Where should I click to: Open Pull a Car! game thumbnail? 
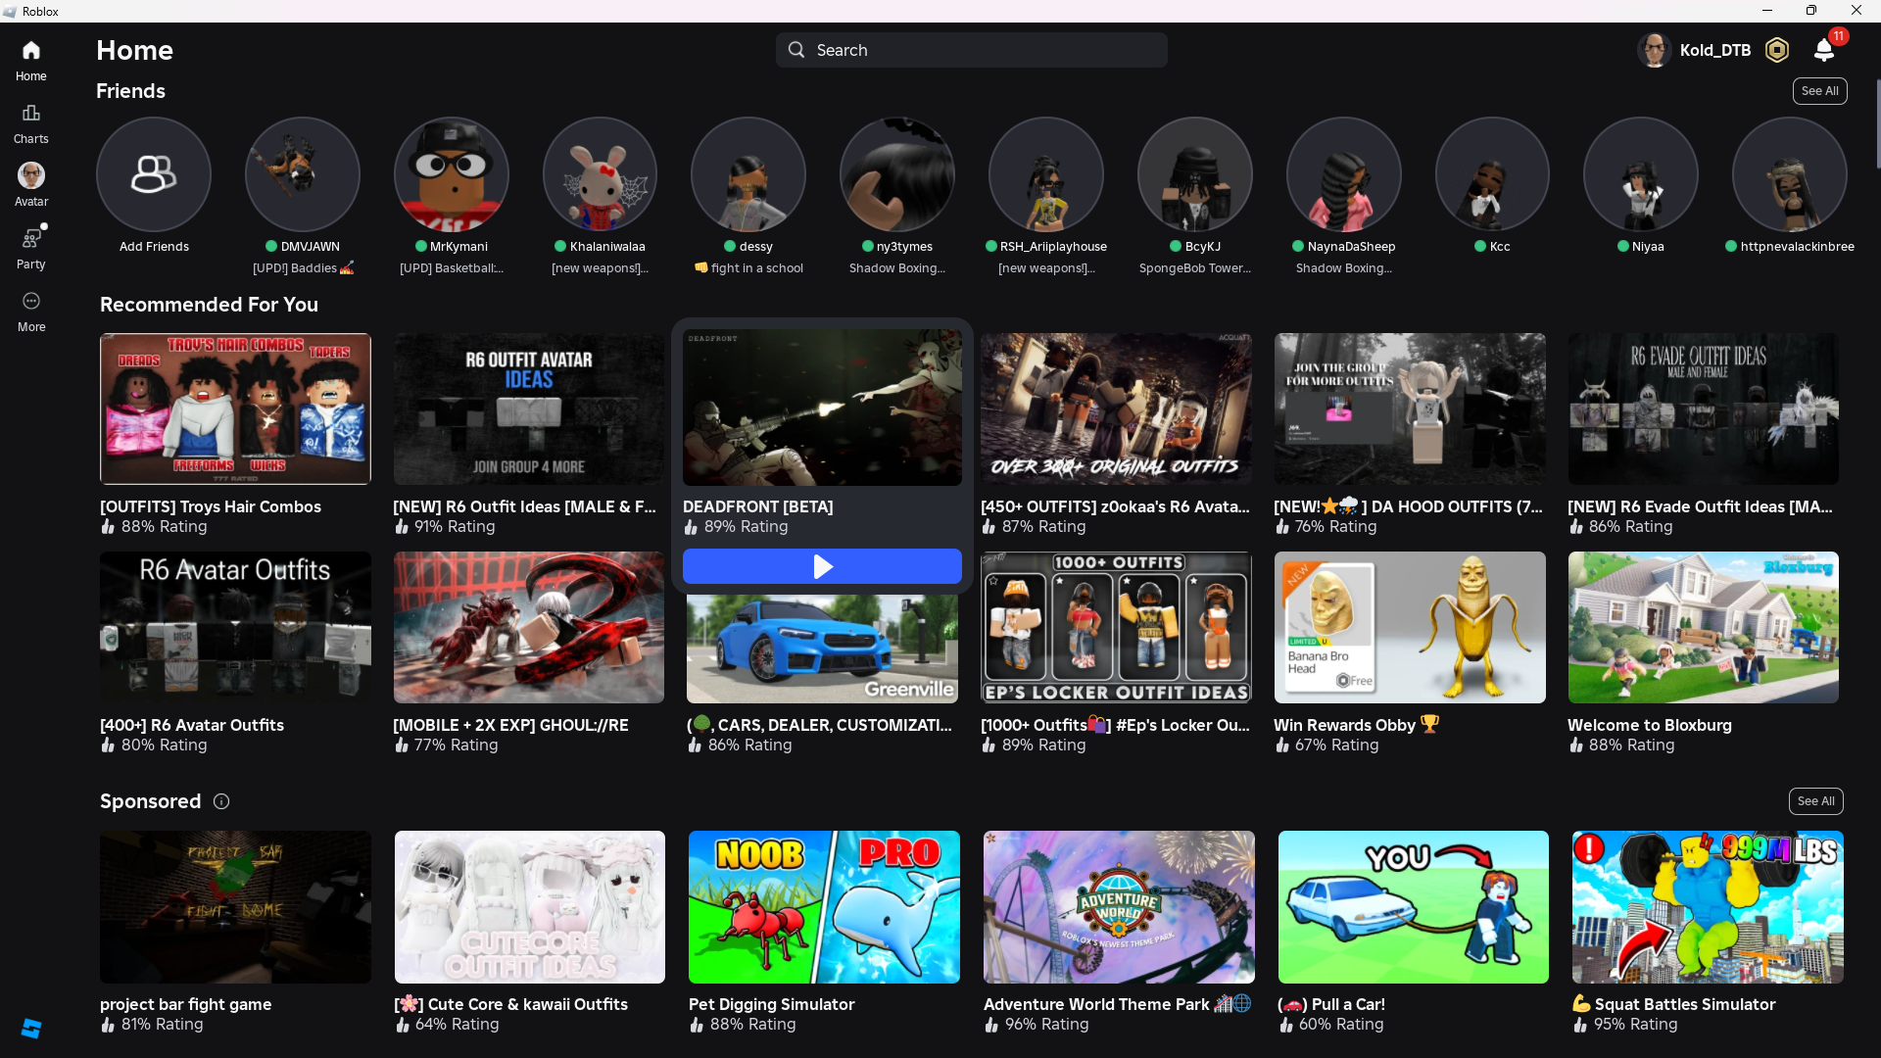point(1414,907)
